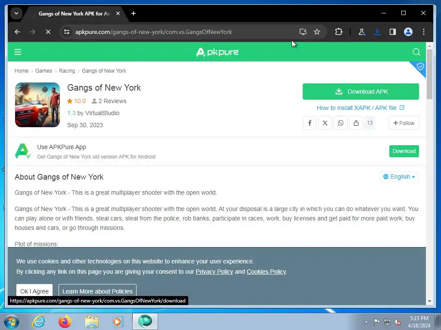This screenshot has width=441, height=330.
Task: Click the page vertical scrollbar thumb
Action: [x=429, y=74]
